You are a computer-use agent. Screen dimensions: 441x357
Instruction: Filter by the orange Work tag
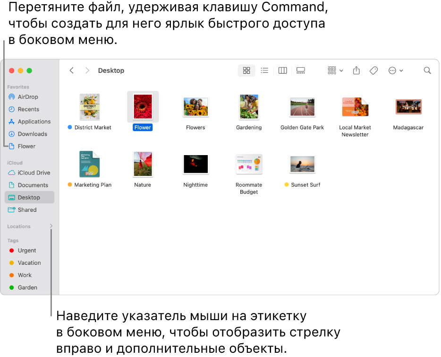(x=20, y=275)
